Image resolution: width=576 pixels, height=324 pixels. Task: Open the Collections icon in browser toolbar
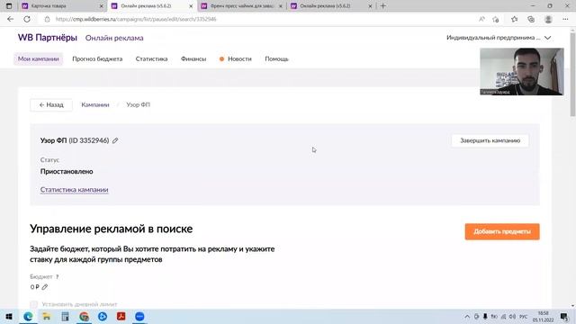(x=531, y=19)
